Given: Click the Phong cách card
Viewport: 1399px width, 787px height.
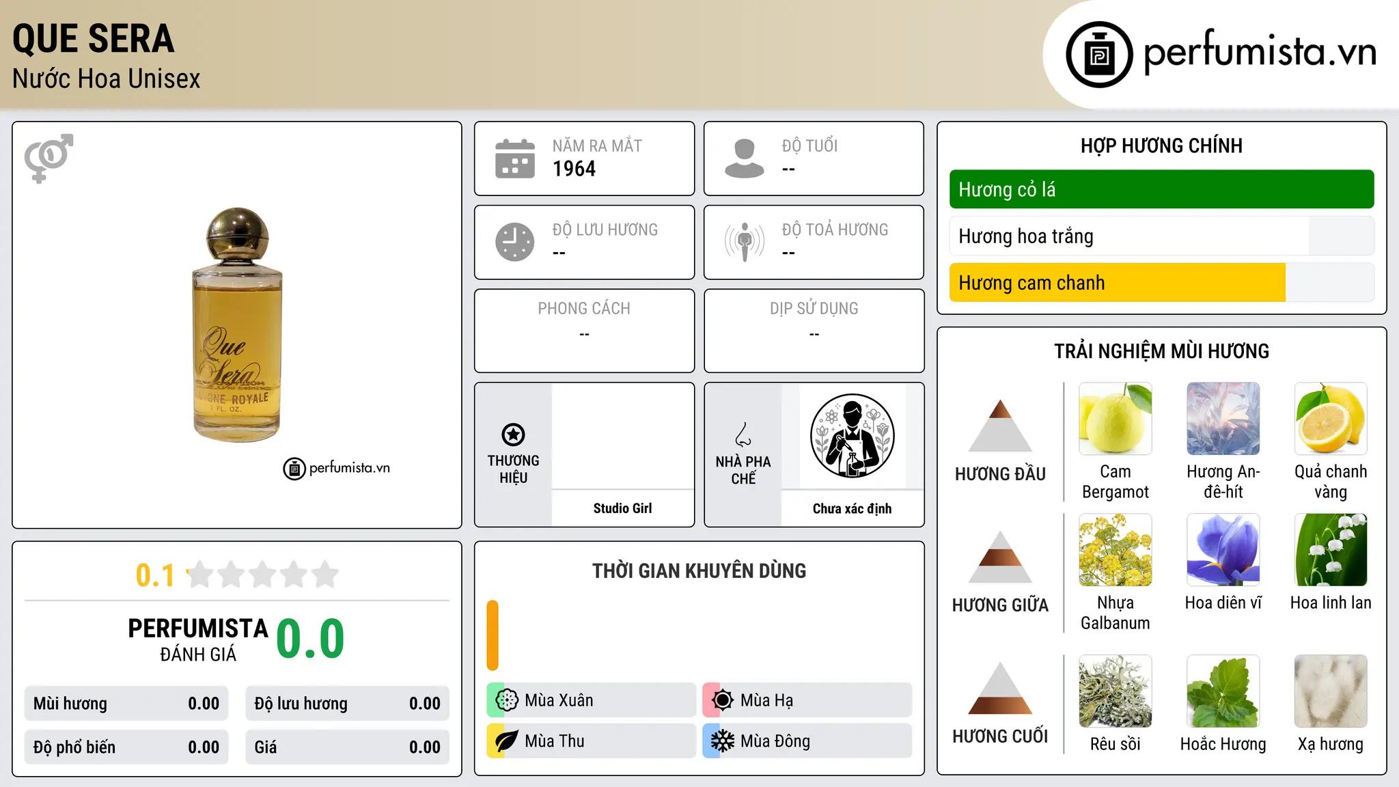Looking at the screenshot, I should tap(584, 331).
